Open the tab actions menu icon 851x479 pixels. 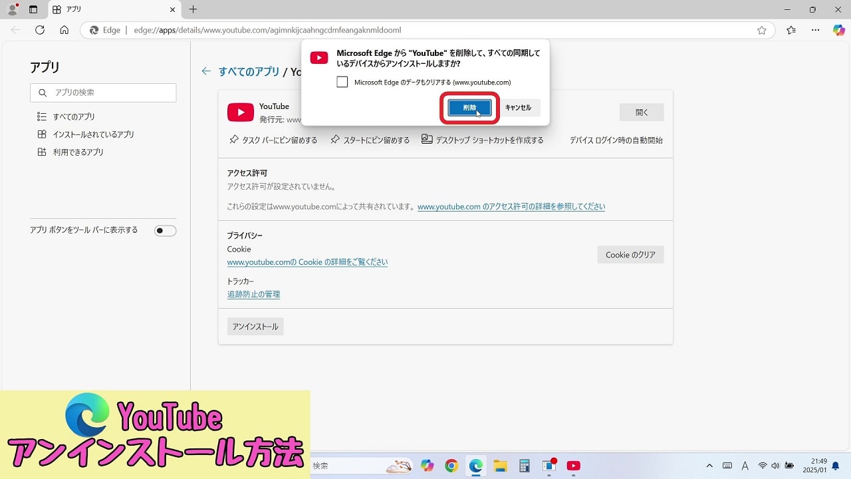[33, 9]
